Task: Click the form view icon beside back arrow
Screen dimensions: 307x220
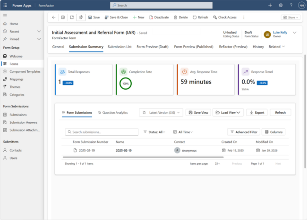Action: [x=63, y=17]
